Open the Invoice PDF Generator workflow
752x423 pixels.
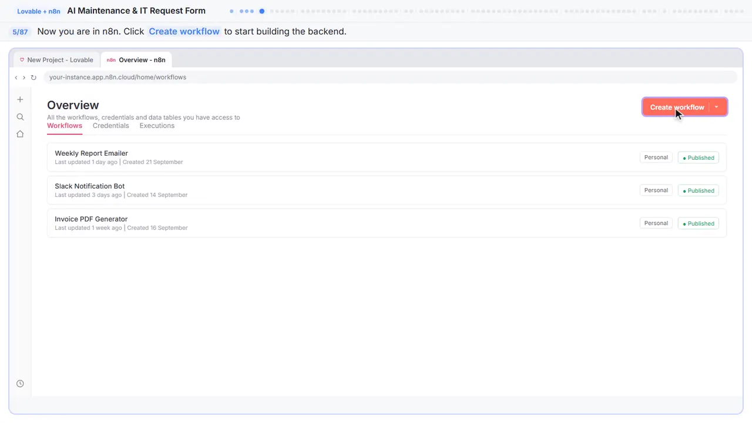387,223
